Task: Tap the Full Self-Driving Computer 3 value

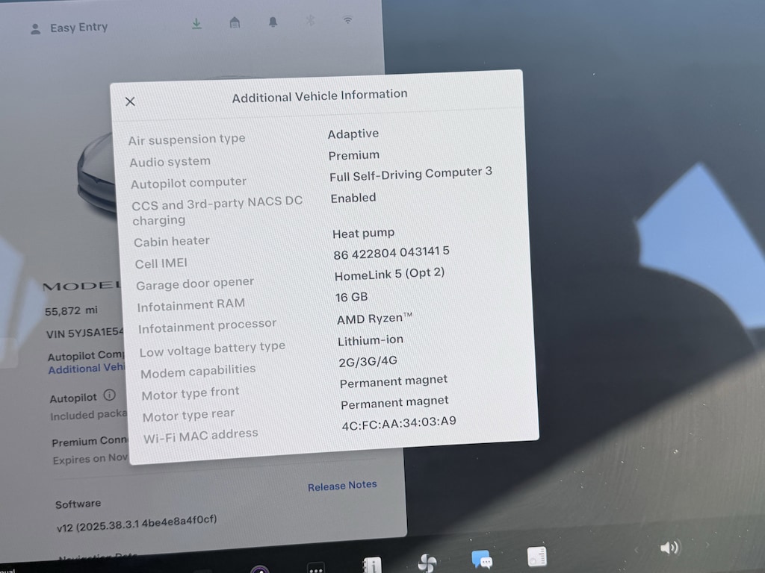Action: 410,175
